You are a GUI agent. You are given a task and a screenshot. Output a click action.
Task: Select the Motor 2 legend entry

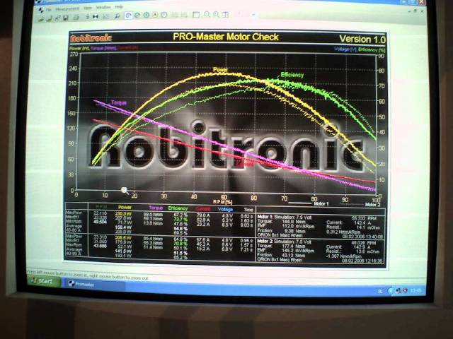pos(372,204)
